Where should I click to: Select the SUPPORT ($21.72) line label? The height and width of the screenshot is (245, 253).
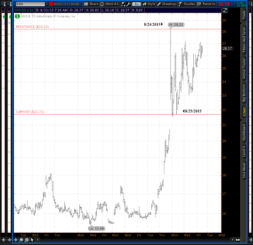coord(30,112)
